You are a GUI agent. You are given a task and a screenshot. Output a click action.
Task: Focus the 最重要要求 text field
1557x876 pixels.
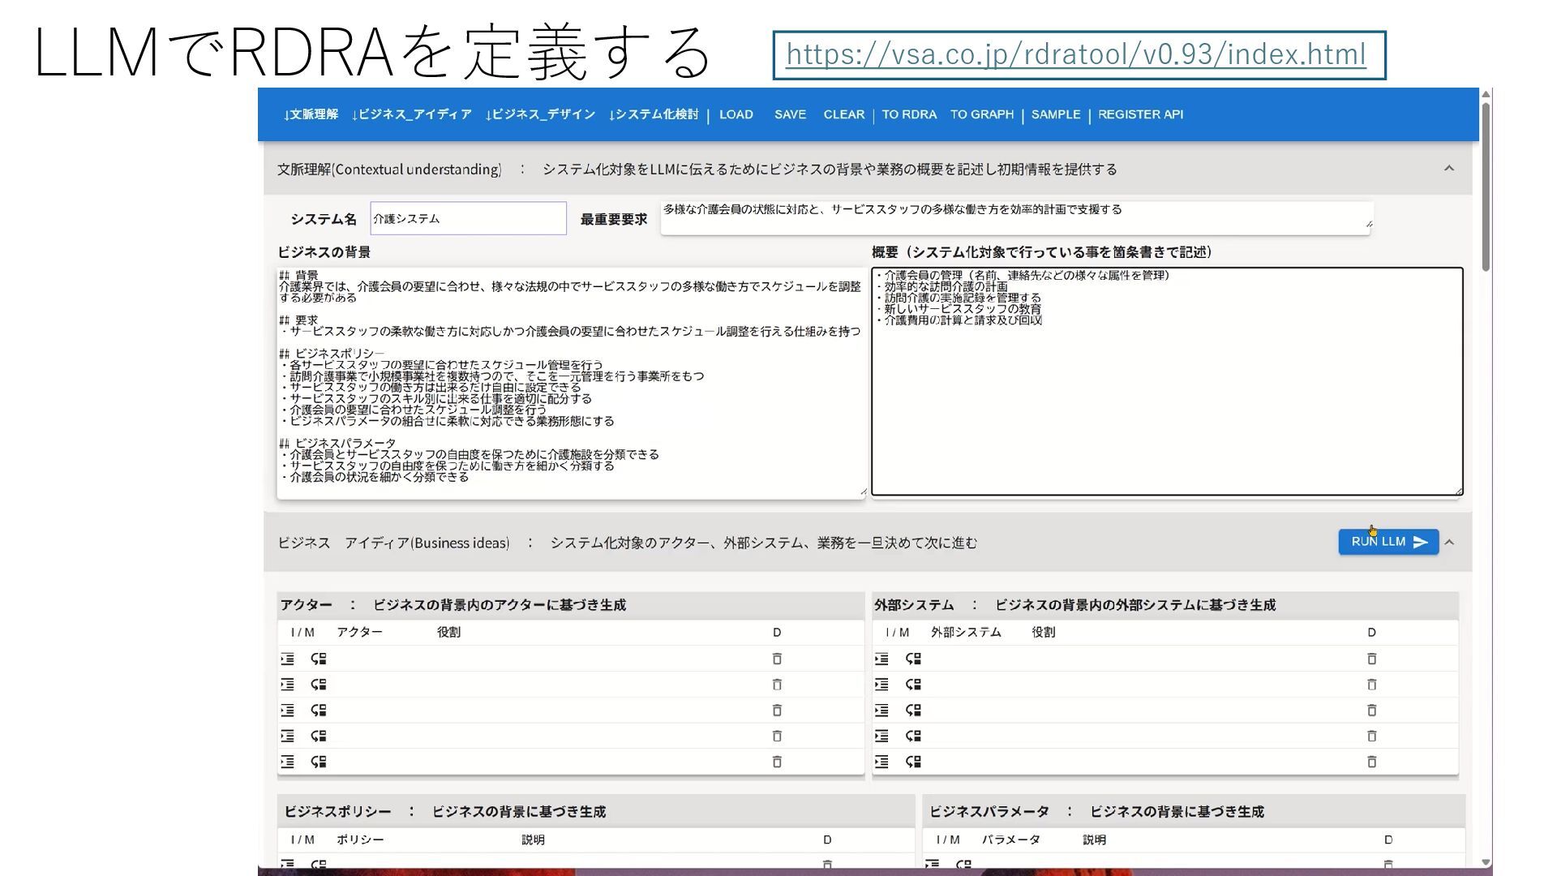(1016, 217)
